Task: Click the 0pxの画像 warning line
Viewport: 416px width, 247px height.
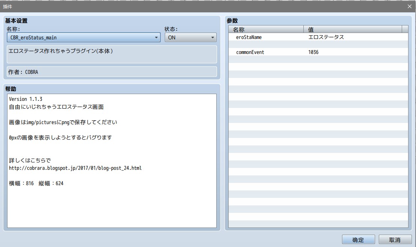Action: (x=60, y=138)
